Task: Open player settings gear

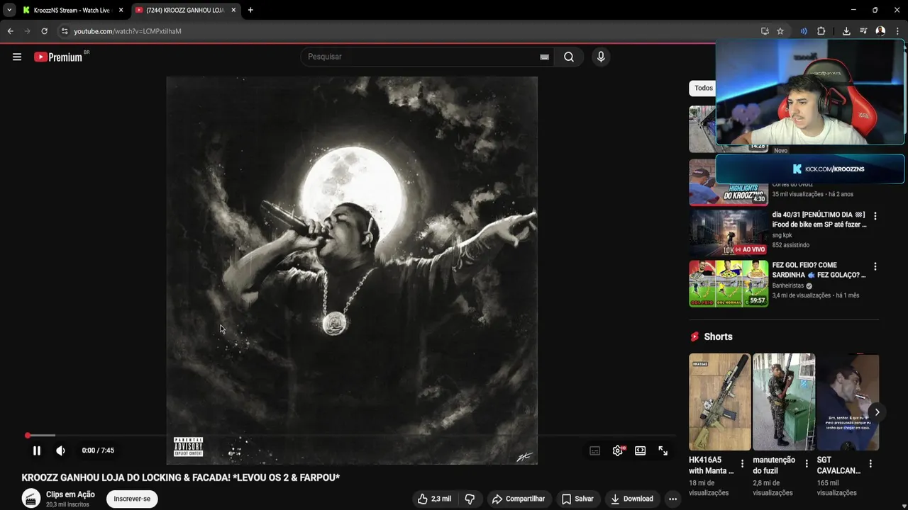Action: pyautogui.click(x=618, y=450)
